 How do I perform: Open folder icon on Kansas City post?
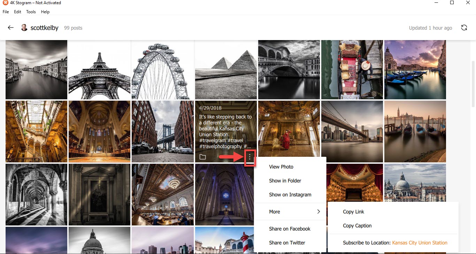point(202,157)
